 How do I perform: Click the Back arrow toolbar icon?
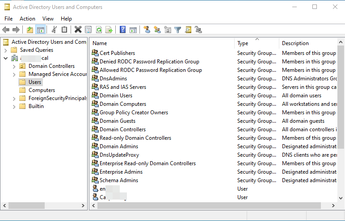(6, 29)
